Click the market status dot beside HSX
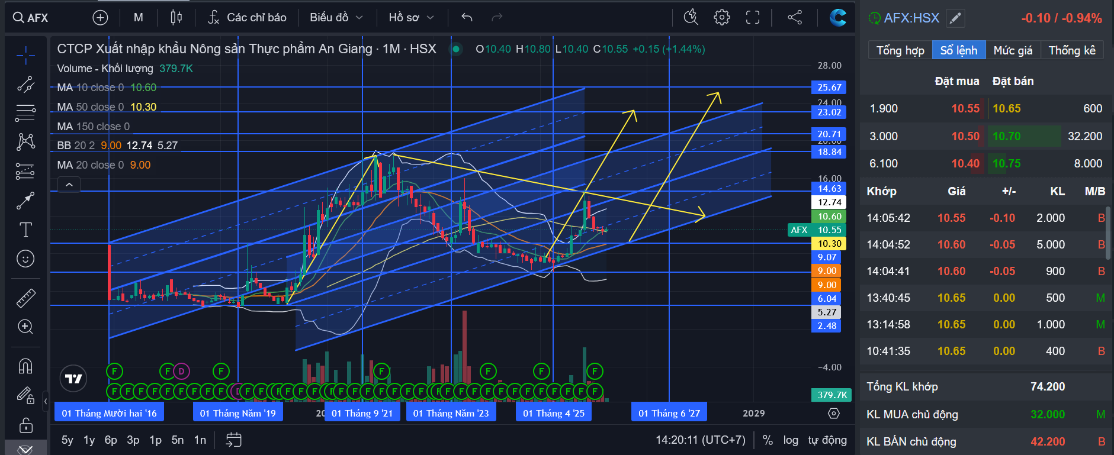The height and width of the screenshot is (455, 1114). (x=456, y=49)
